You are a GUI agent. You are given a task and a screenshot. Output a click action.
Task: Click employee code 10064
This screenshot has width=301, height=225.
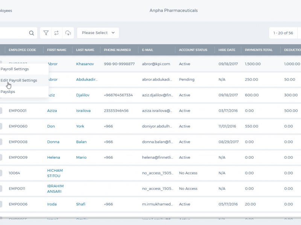point(14,173)
